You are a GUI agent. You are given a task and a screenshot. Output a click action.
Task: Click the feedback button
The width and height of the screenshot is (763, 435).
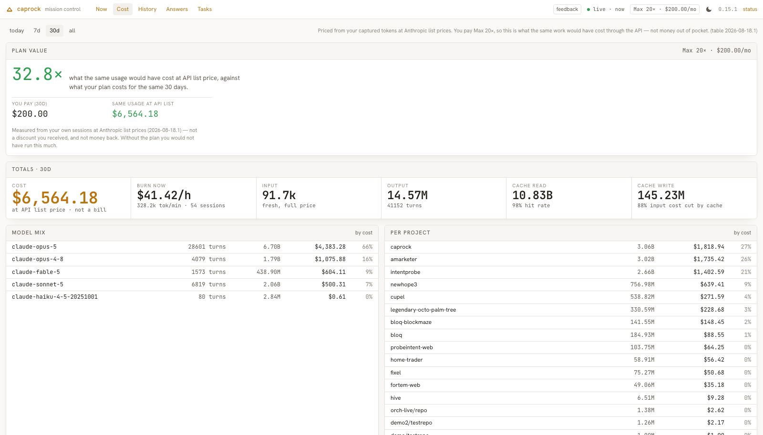click(x=567, y=9)
